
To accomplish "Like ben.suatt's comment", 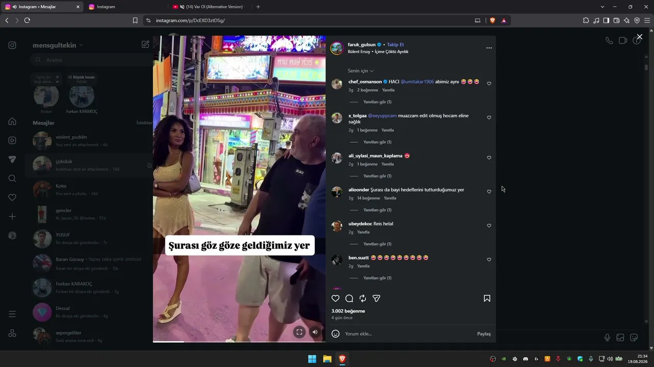I will point(489,259).
